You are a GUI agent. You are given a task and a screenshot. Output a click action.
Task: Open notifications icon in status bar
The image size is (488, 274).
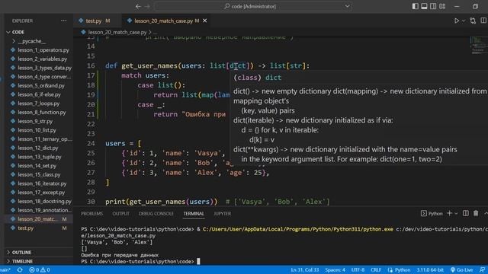point(482,270)
